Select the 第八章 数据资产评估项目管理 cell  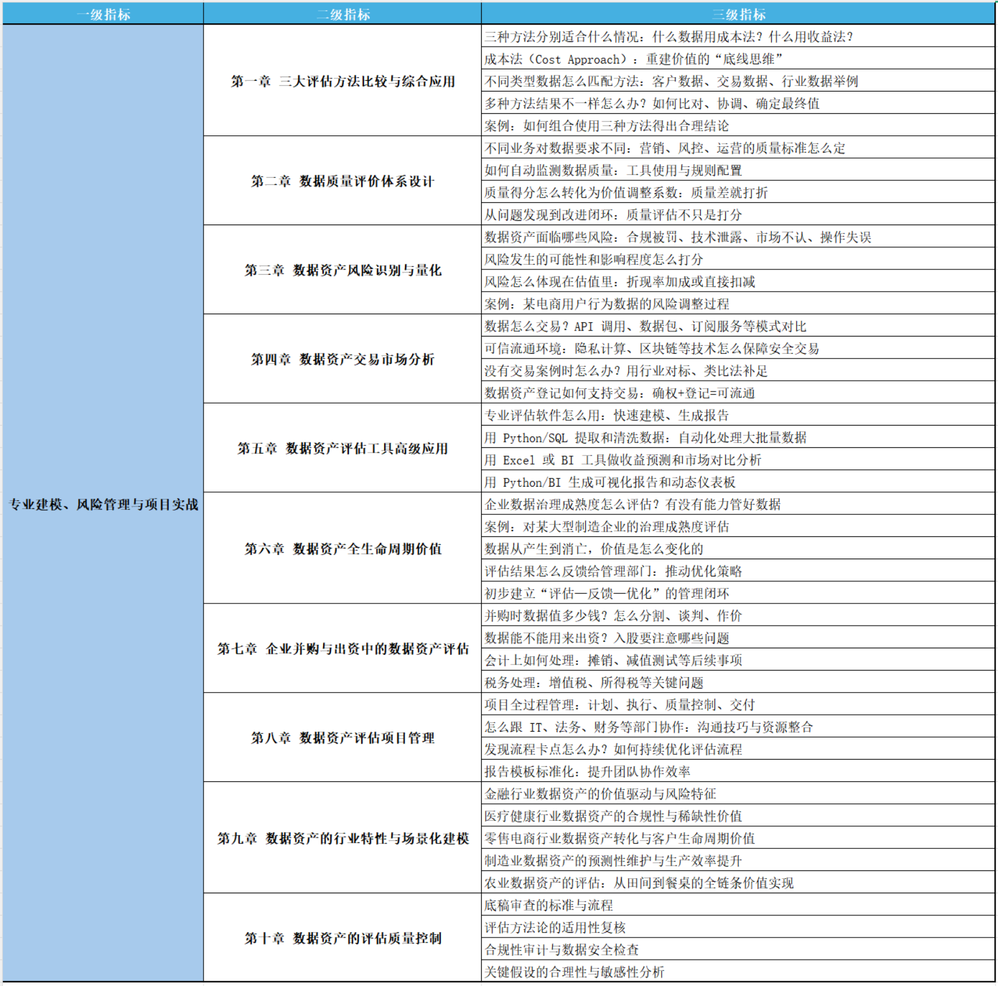342,738
